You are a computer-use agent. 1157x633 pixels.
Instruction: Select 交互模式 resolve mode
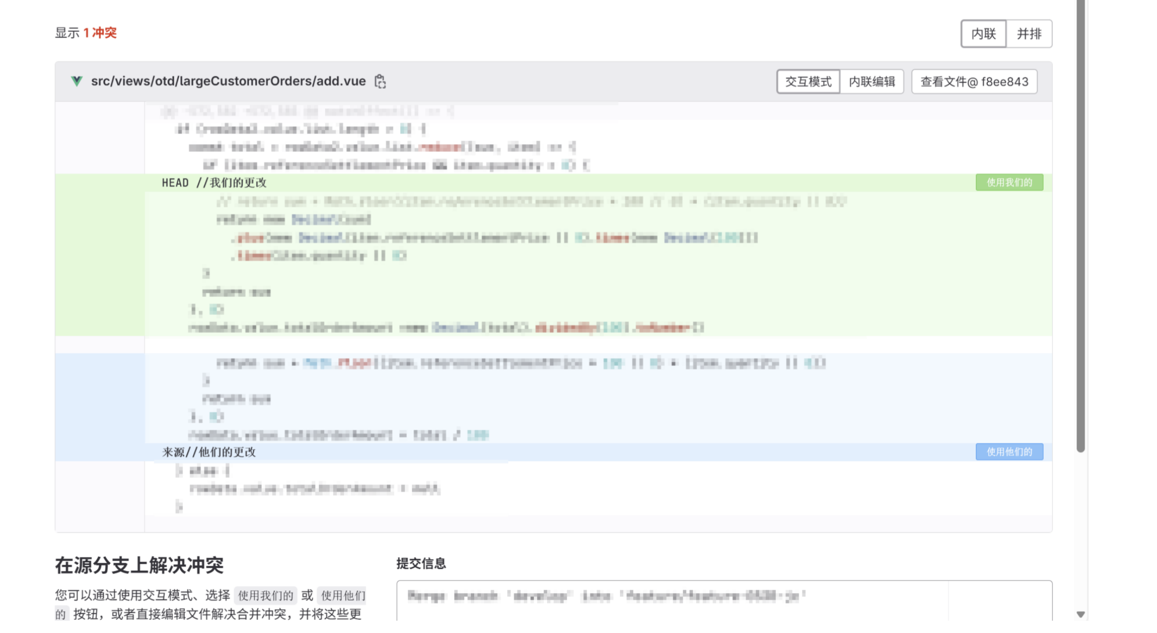(808, 82)
